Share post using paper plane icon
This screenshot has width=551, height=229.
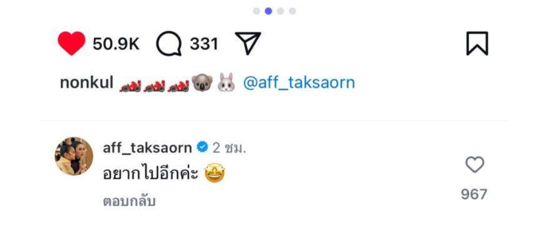click(248, 43)
